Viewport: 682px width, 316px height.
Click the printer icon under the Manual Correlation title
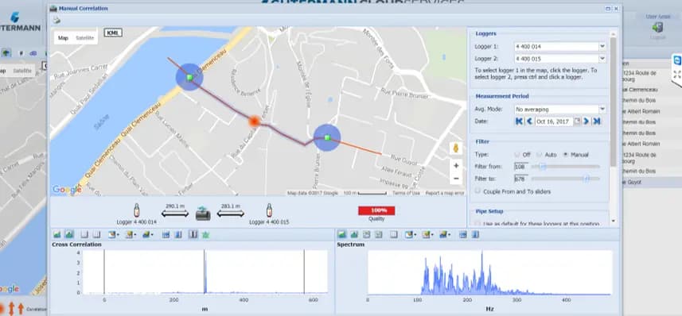(x=56, y=20)
